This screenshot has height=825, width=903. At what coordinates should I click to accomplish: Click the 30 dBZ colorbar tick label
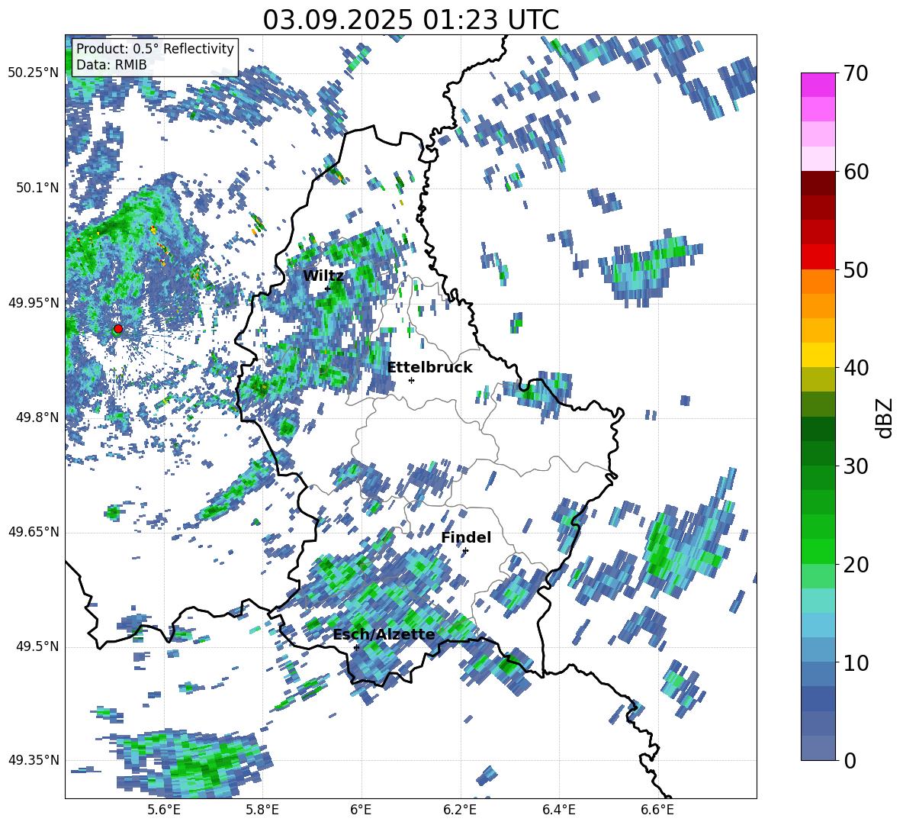pyautogui.click(x=856, y=466)
